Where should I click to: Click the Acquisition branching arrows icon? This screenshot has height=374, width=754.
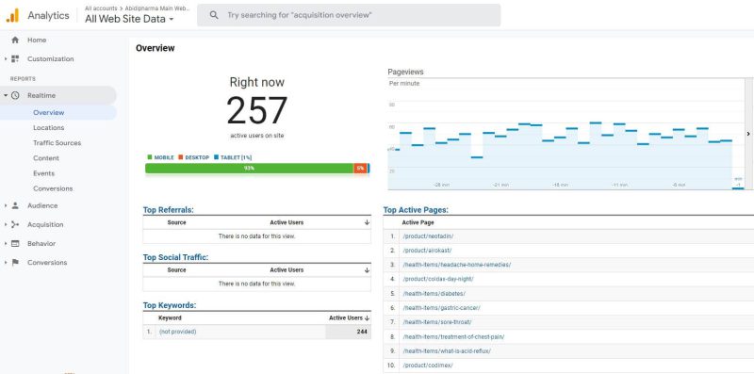15,224
